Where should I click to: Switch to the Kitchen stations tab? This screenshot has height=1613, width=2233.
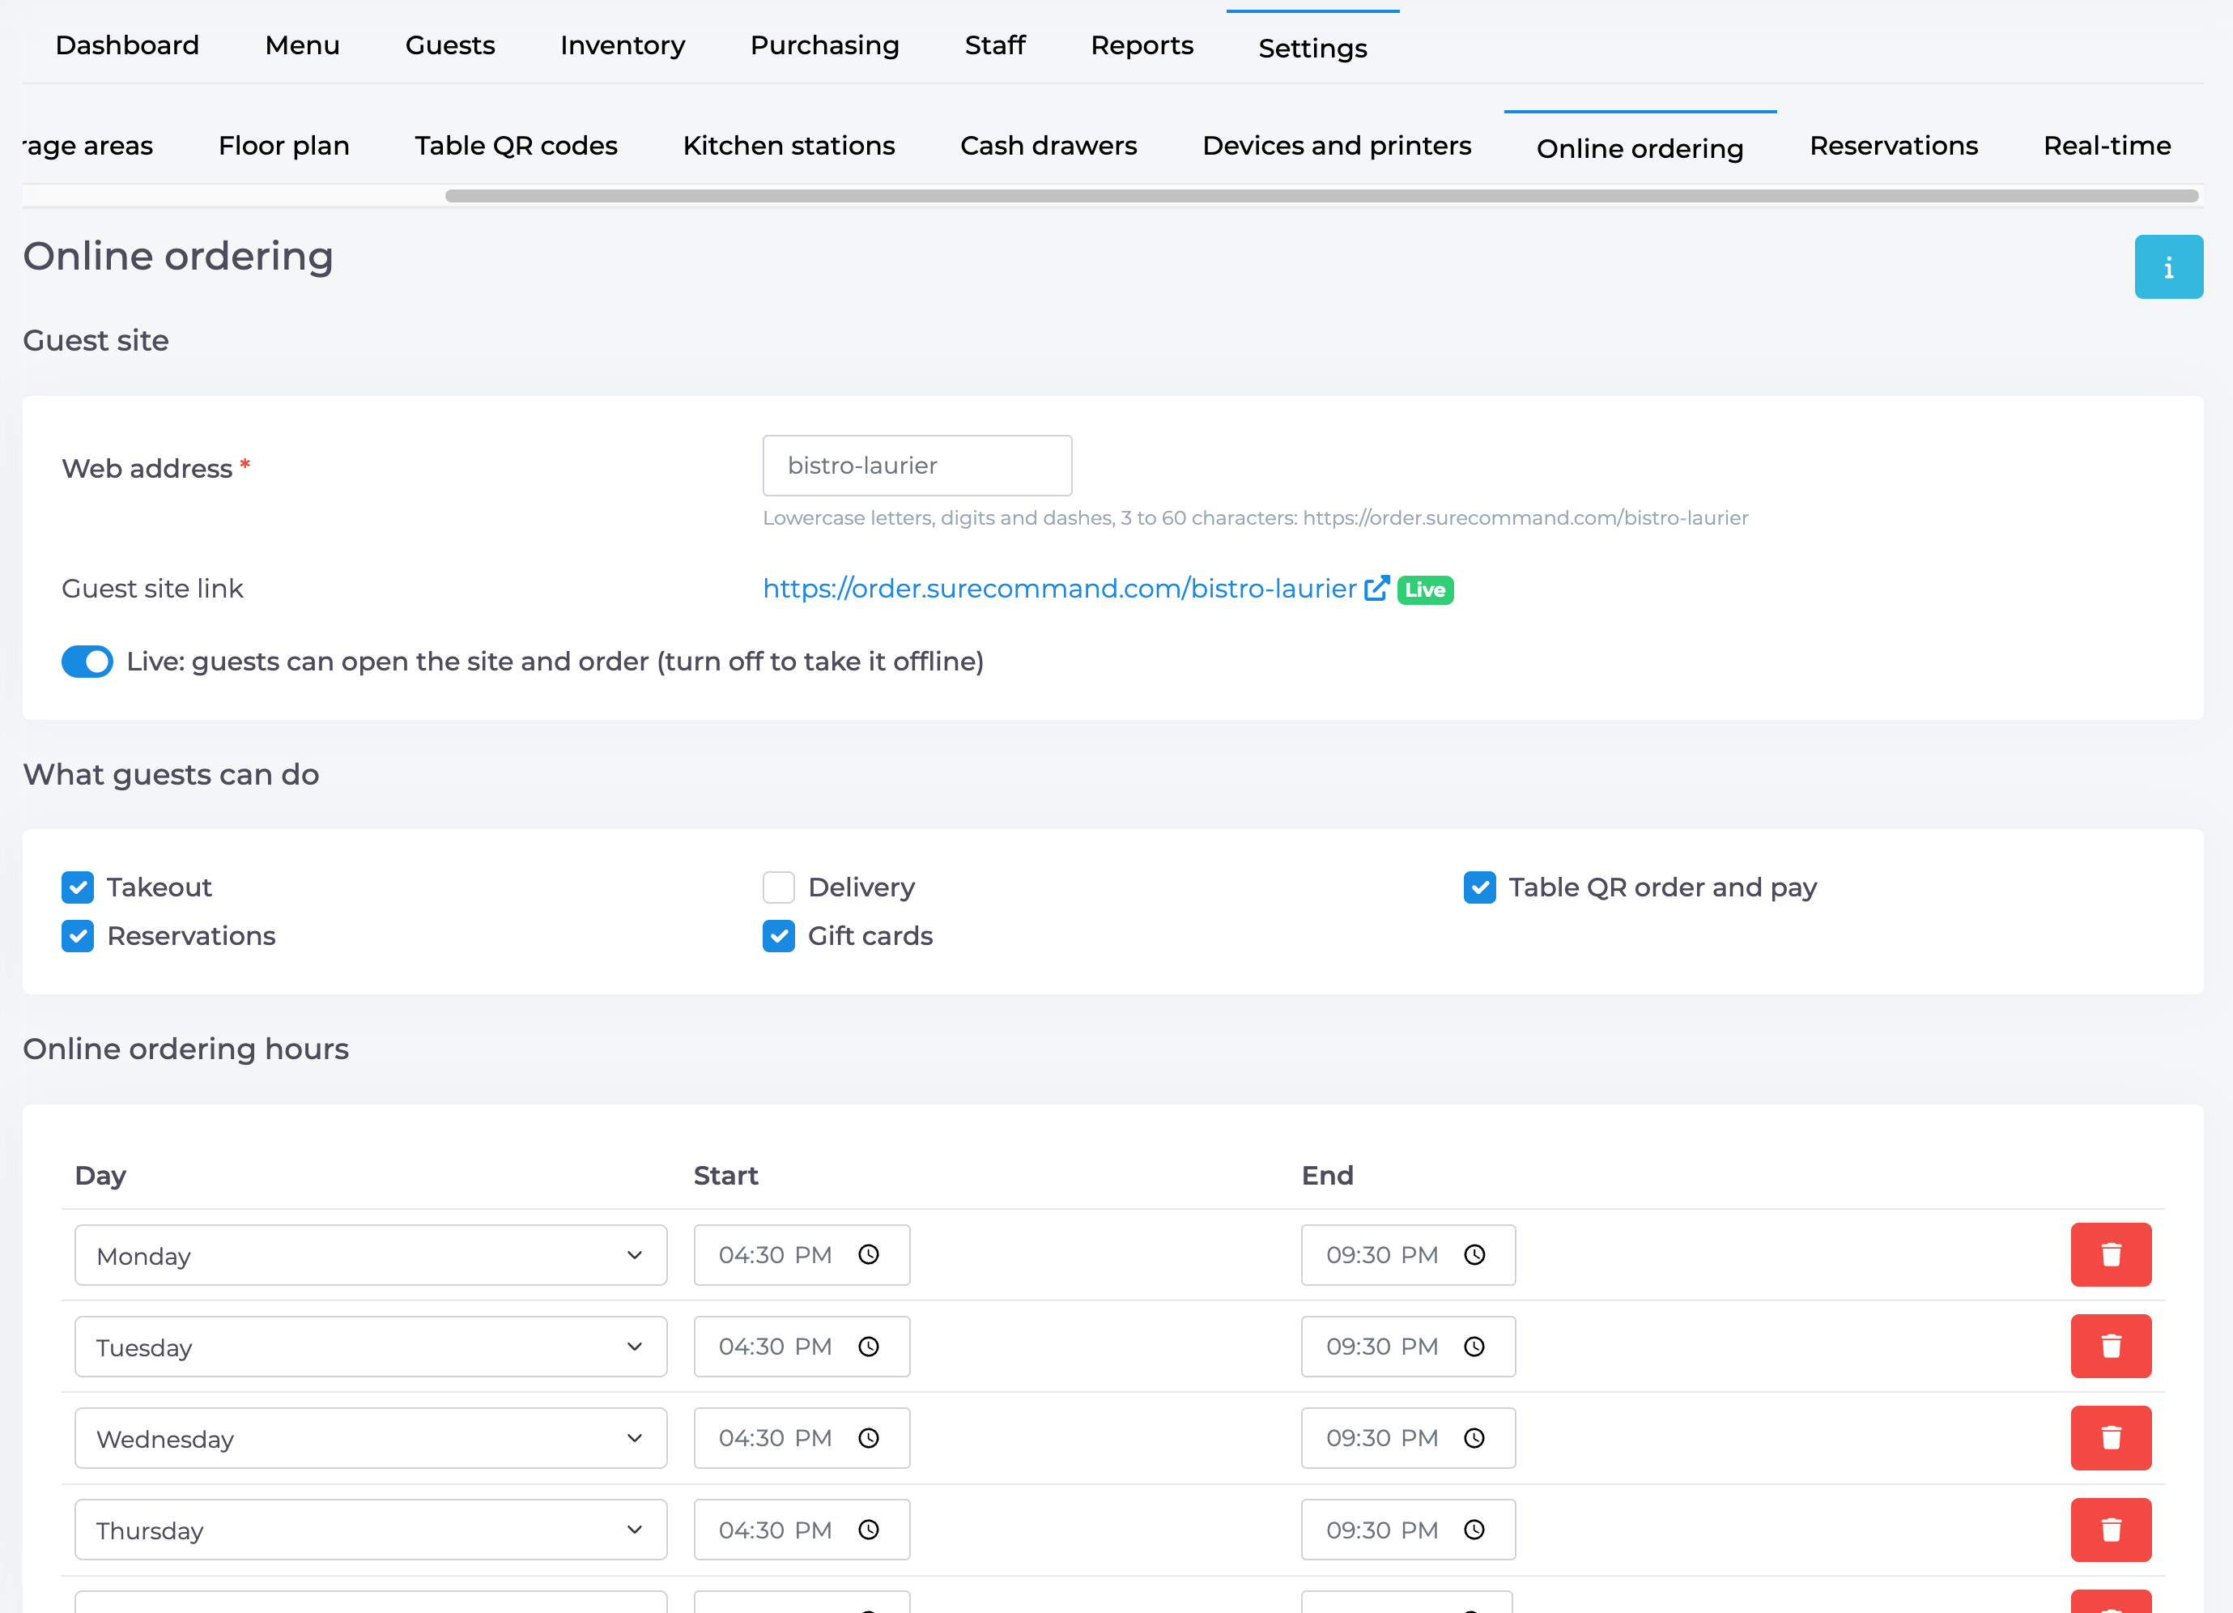789,146
